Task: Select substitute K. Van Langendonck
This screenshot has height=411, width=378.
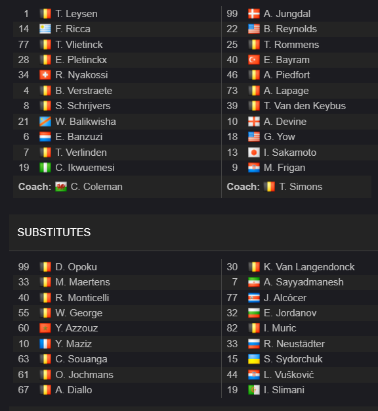Action: pos(309,267)
